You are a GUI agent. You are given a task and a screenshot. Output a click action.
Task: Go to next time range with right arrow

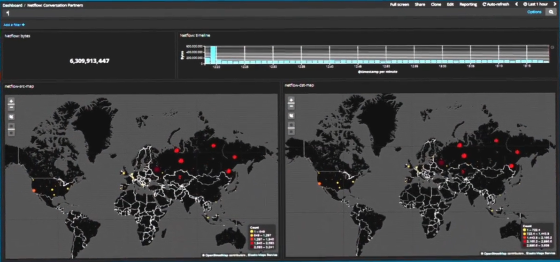pyautogui.click(x=555, y=4)
